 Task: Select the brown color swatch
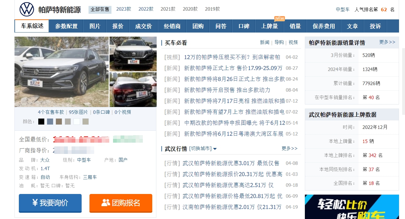tap(59, 122)
